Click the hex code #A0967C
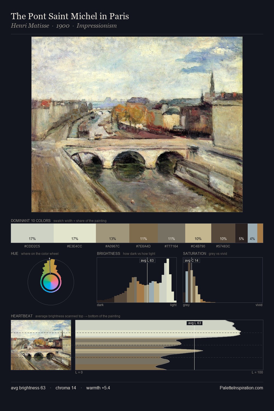Viewport: 274px width, 411px height. (112, 246)
